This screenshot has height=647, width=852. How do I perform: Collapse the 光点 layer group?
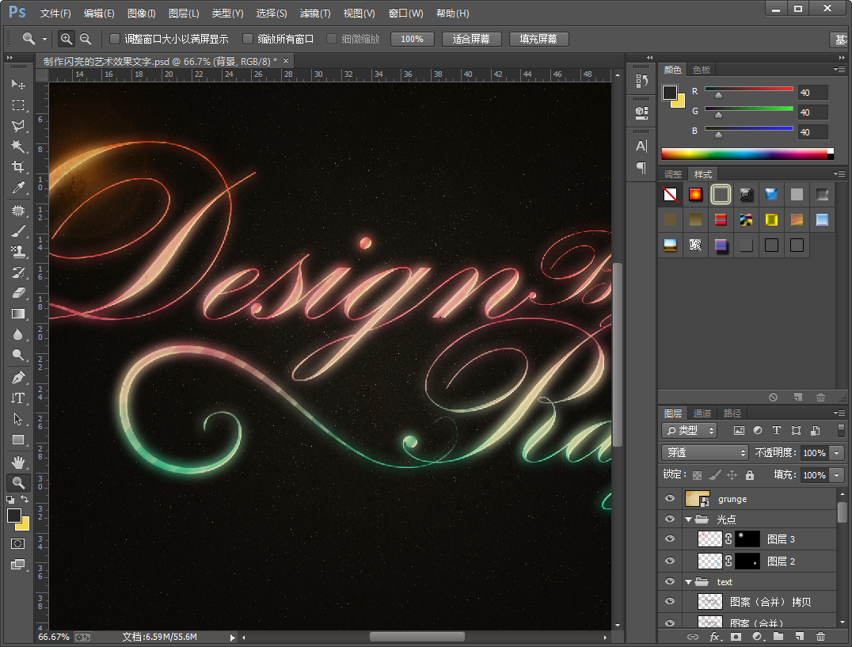(x=688, y=520)
